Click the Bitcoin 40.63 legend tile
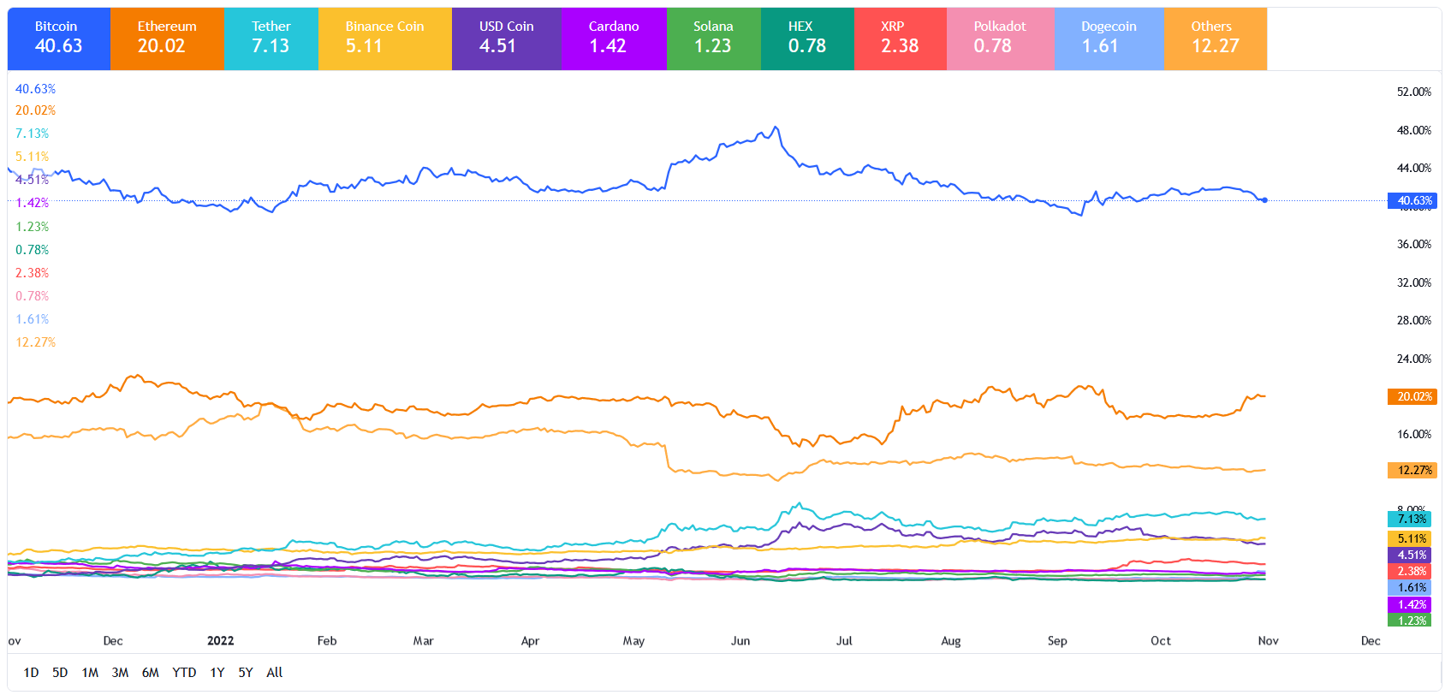The width and height of the screenshot is (1451, 695). click(x=59, y=39)
